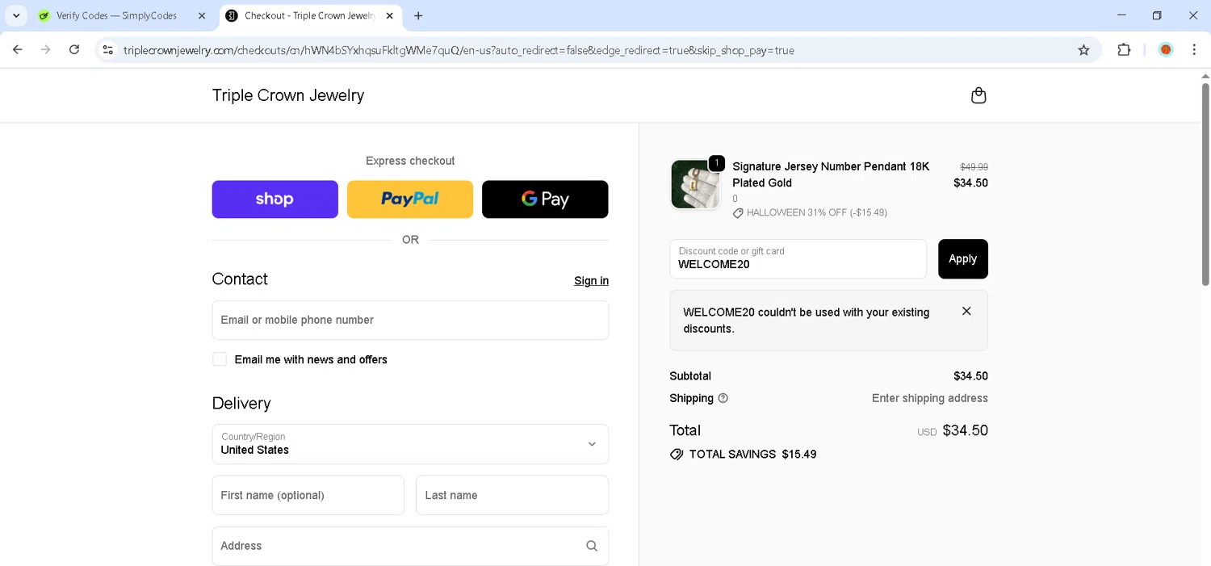Focus the First name (optional) field
The height and width of the screenshot is (566, 1211).
(308, 495)
